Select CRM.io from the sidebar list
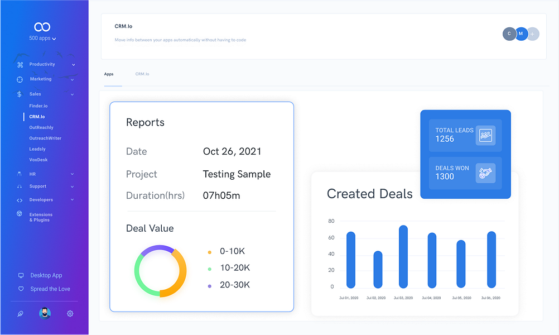 (x=37, y=117)
